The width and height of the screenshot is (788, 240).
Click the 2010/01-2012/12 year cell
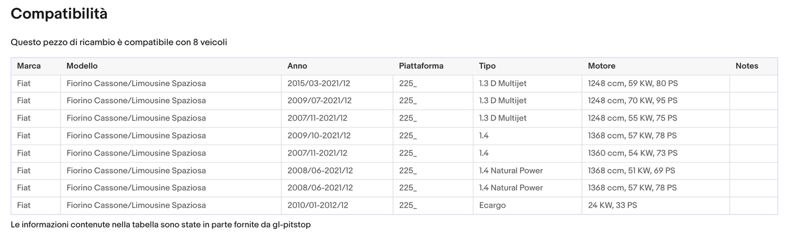coord(318,206)
